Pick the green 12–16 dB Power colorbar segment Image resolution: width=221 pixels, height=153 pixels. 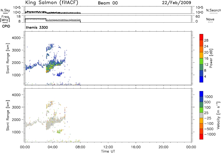tap(201, 61)
